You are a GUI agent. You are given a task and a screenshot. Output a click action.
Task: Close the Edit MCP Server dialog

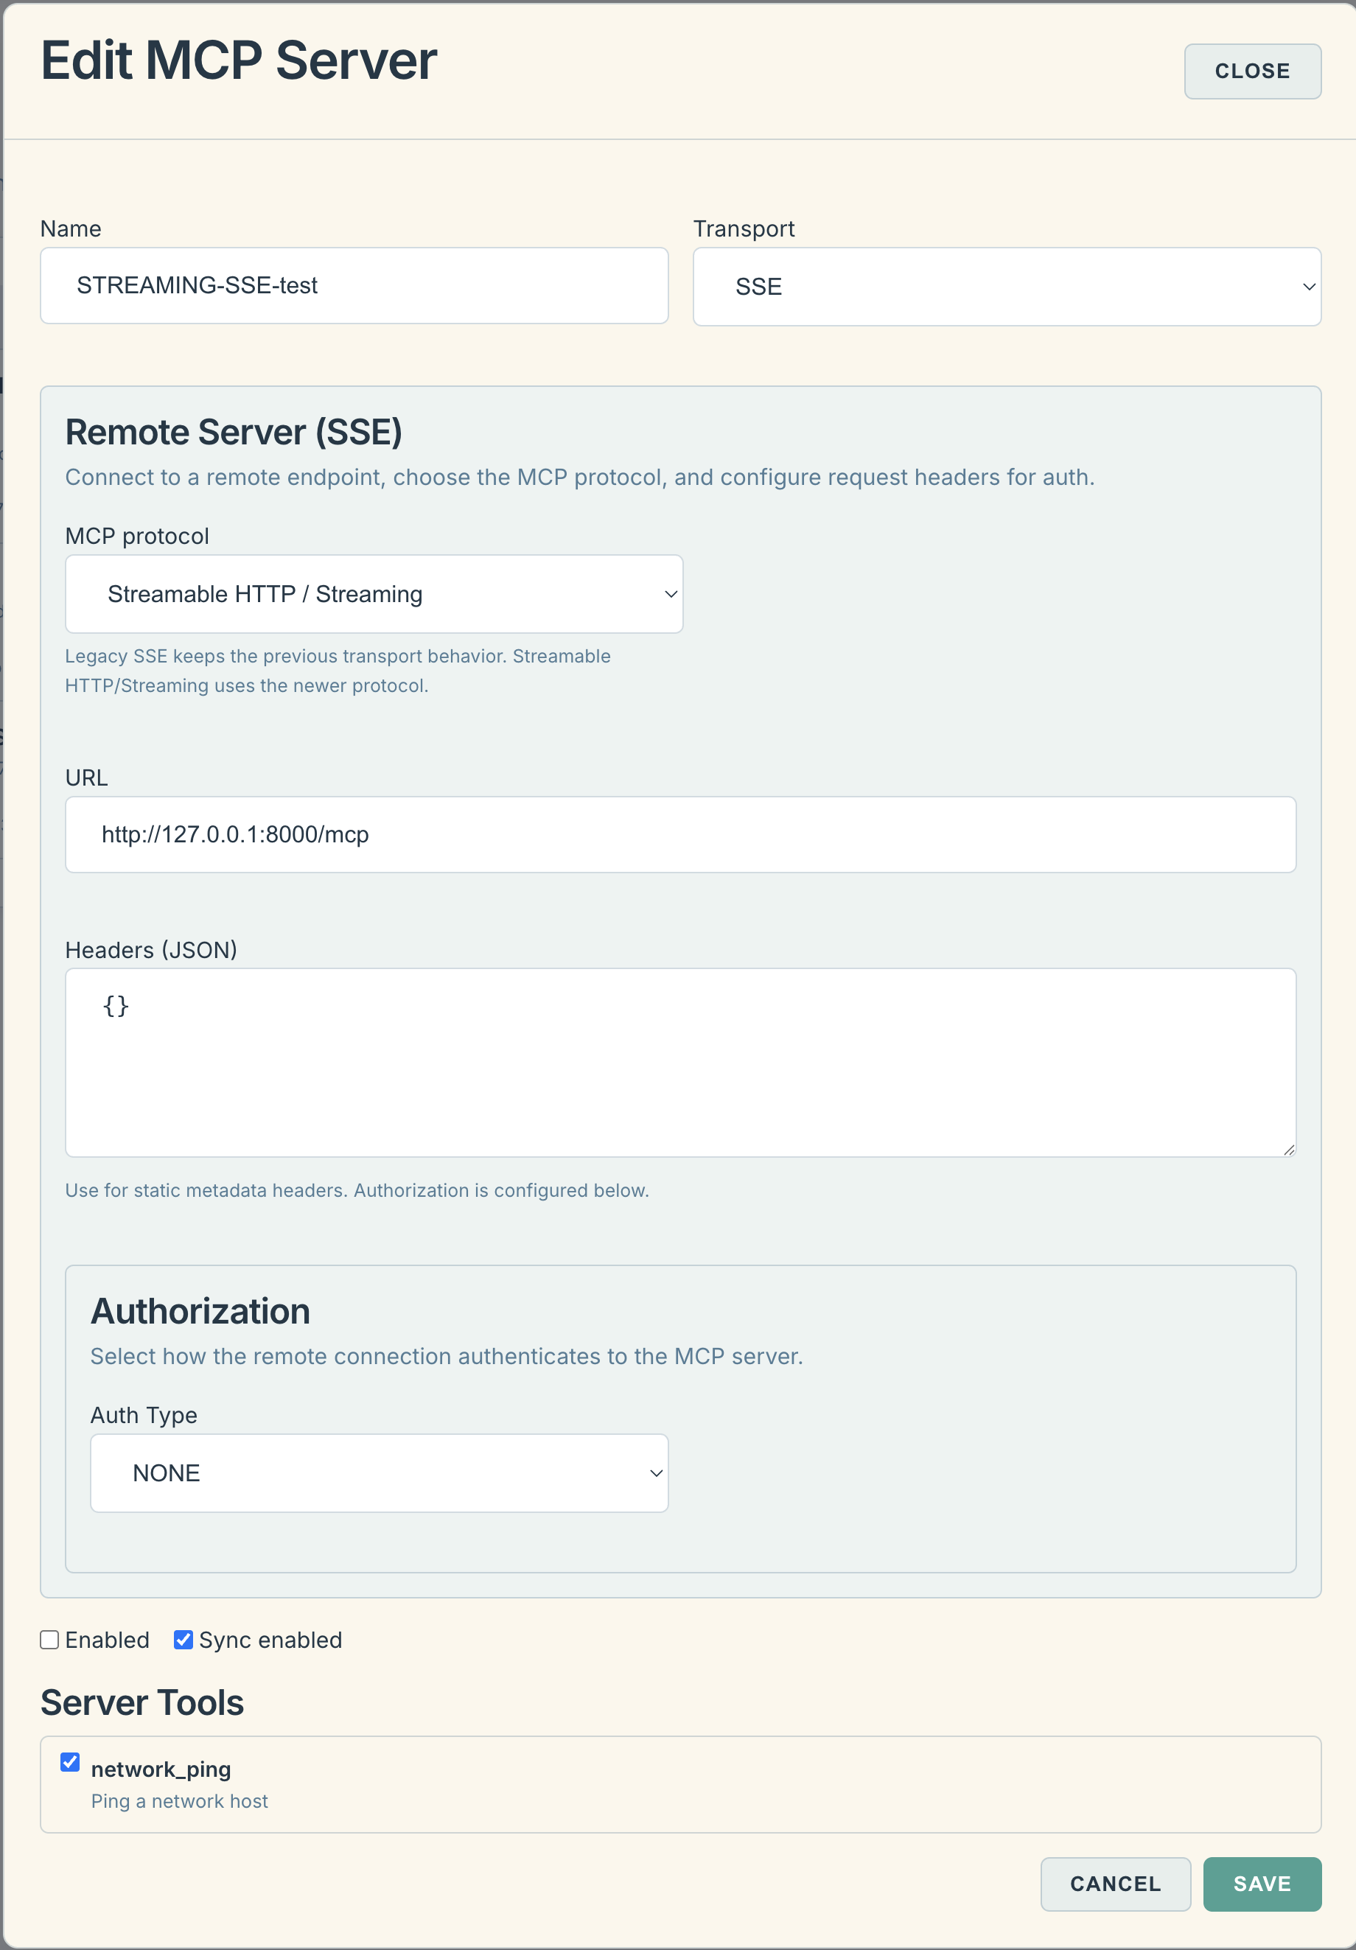tap(1252, 71)
